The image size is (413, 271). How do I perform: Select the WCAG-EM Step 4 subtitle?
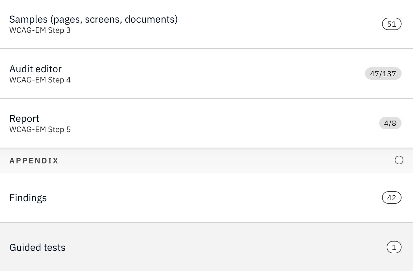[x=40, y=80]
